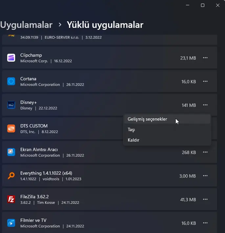Click the FileZilla 3.62.2 name
The image size is (225, 233).
(x=34, y=197)
